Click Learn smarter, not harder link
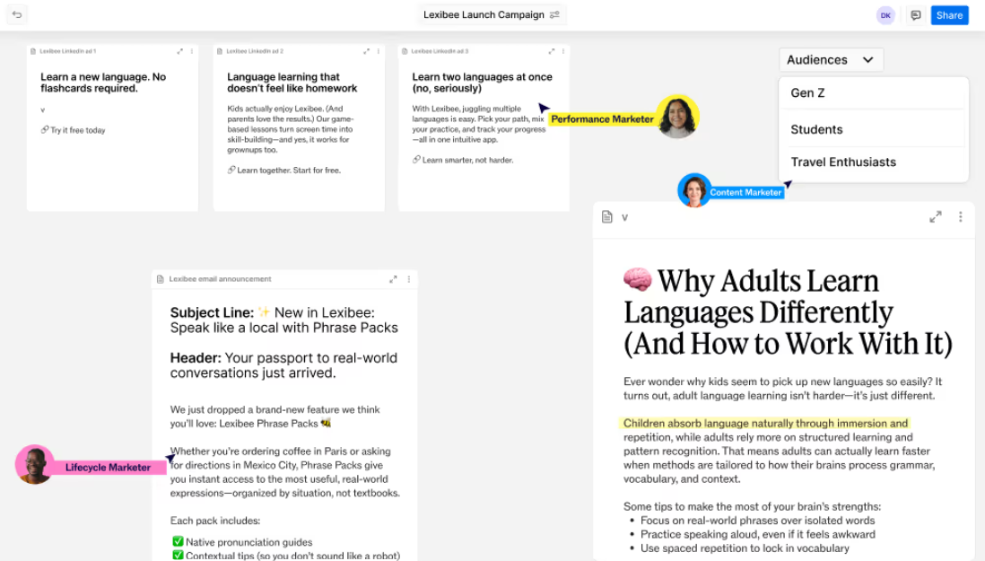Image resolution: width=985 pixels, height=561 pixels. [x=463, y=160]
